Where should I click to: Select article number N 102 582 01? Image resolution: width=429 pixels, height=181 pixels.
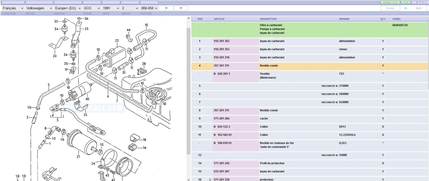click(223, 135)
